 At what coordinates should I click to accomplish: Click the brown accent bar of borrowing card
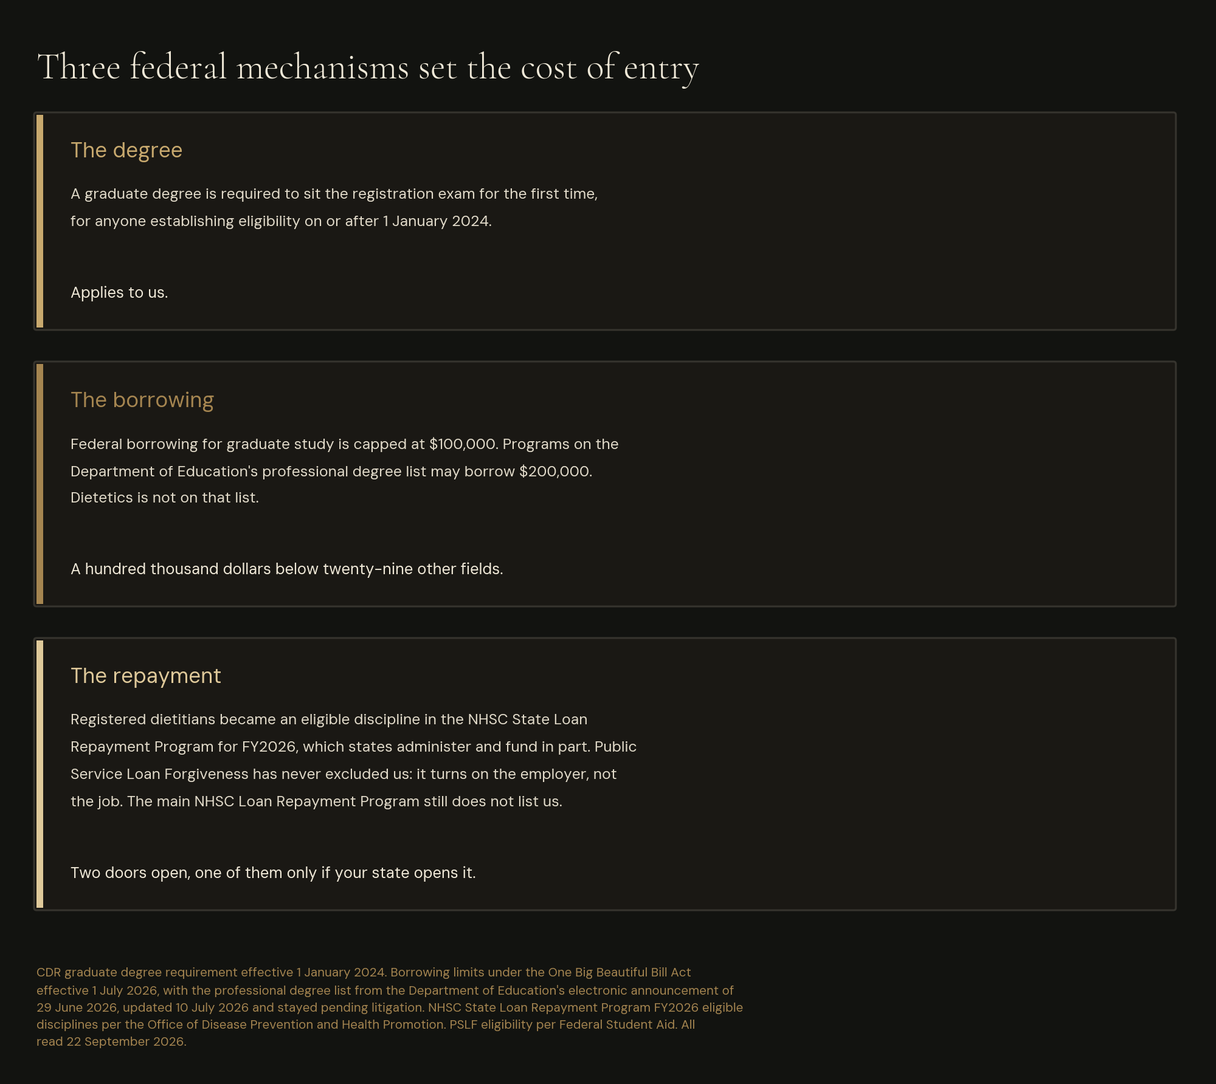pyautogui.click(x=40, y=484)
